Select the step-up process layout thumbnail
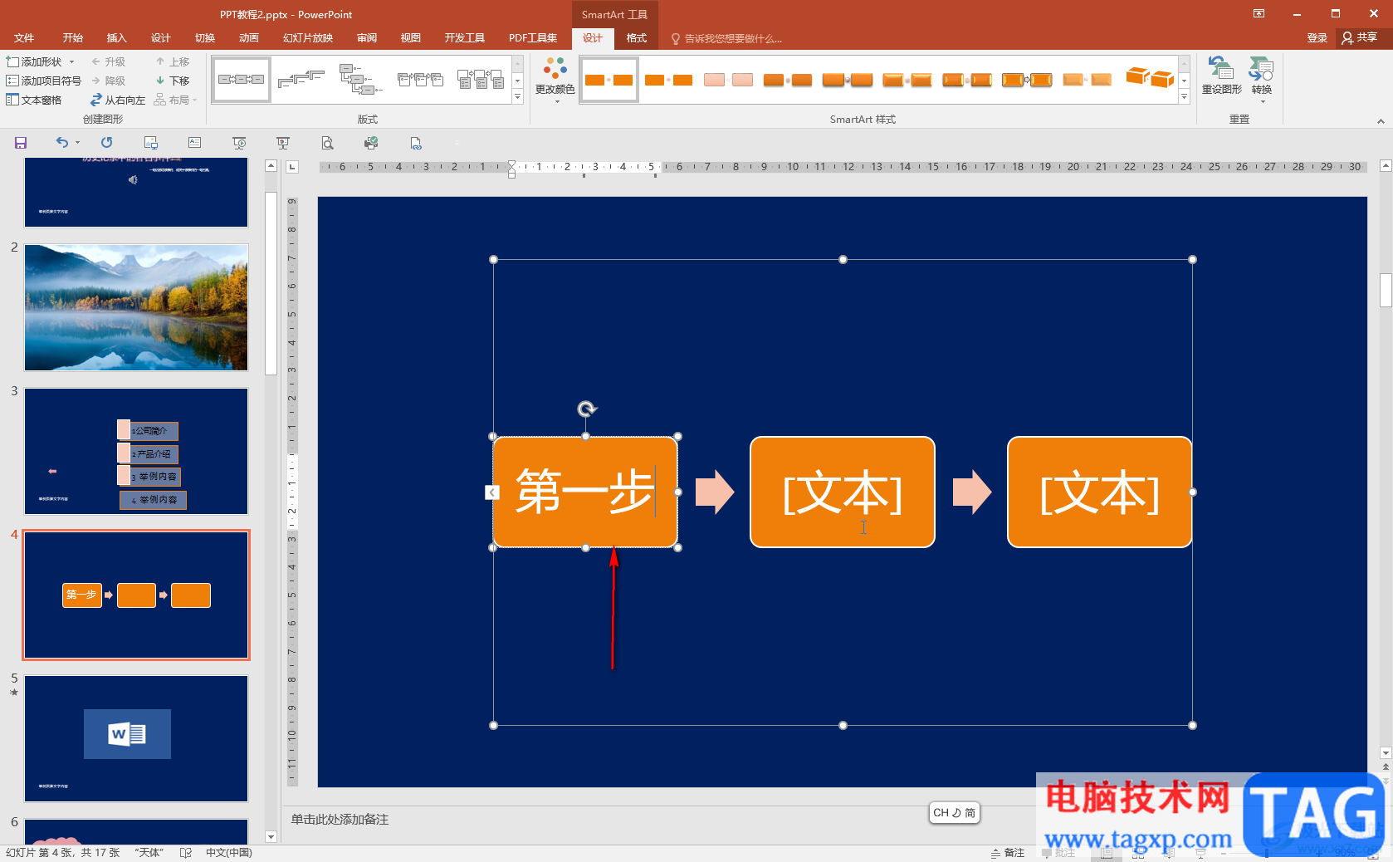This screenshot has height=862, width=1393. click(x=301, y=80)
